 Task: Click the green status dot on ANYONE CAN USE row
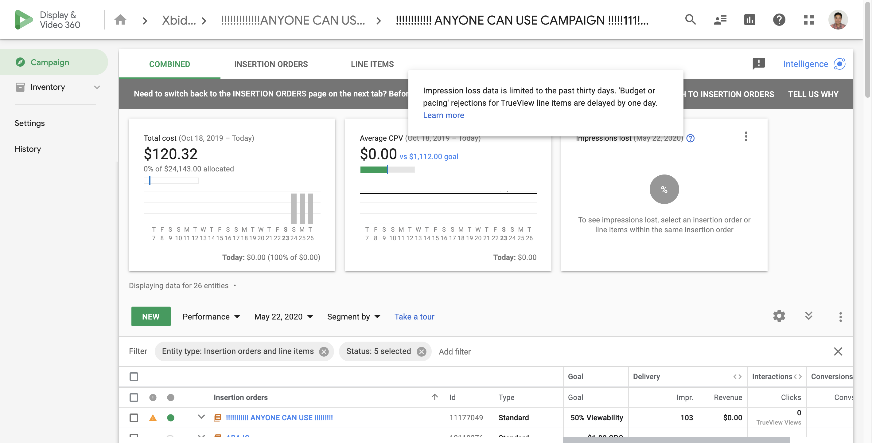click(171, 418)
